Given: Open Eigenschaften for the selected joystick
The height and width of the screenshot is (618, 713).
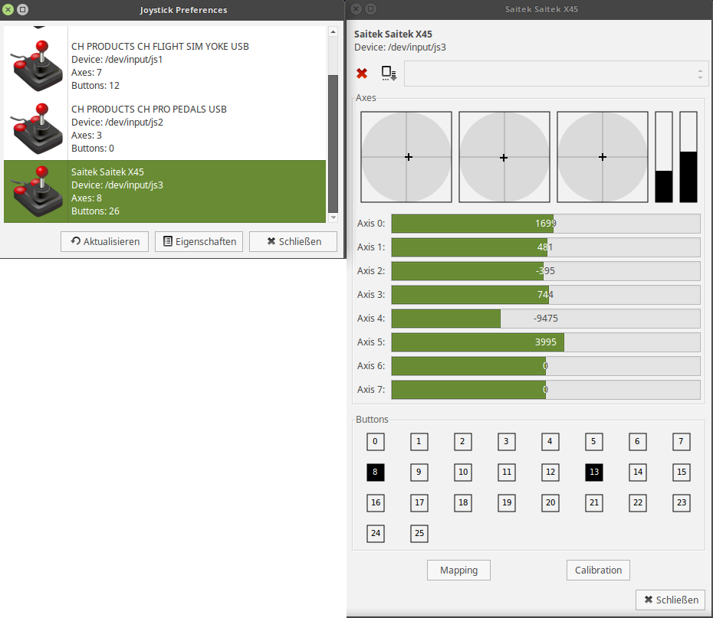Looking at the screenshot, I should [x=199, y=241].
